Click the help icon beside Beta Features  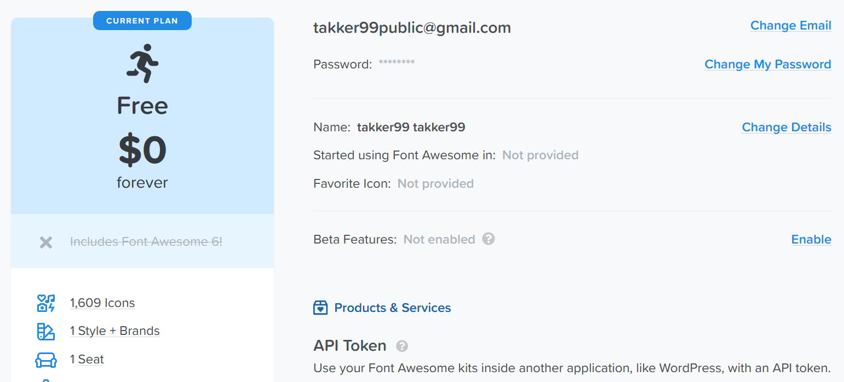(489, 239)
